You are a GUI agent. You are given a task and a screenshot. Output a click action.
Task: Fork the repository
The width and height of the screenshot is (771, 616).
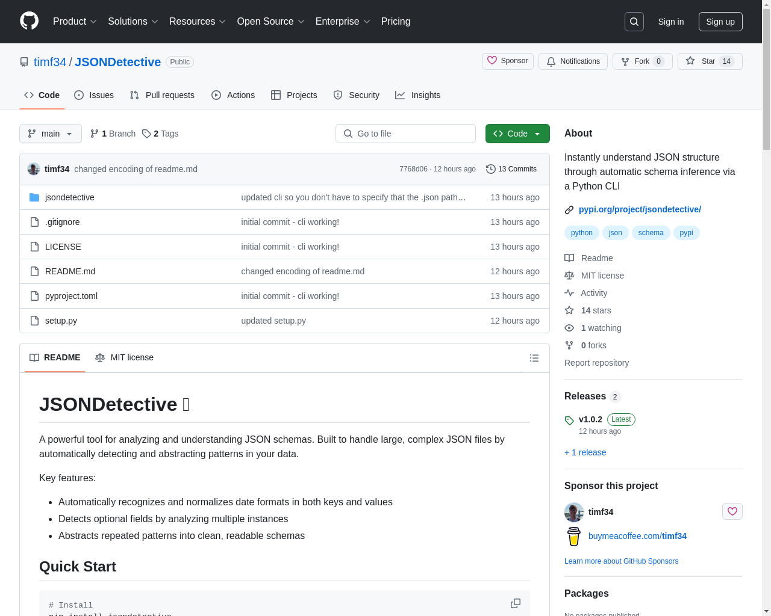click(x=643, y=61)
